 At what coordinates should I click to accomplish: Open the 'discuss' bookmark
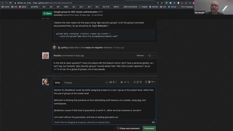[172, 7]
